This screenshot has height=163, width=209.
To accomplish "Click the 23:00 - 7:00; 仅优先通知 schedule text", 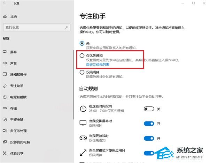I will click(106, 111).
